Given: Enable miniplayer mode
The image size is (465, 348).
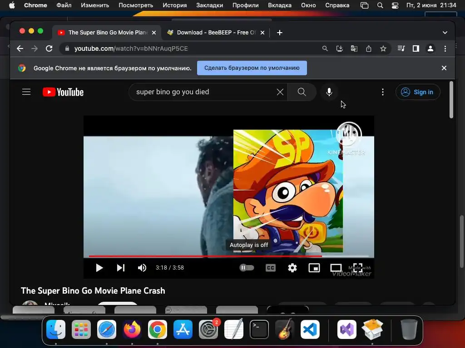Looking at the screenshot, I should (x=314, y=268).
